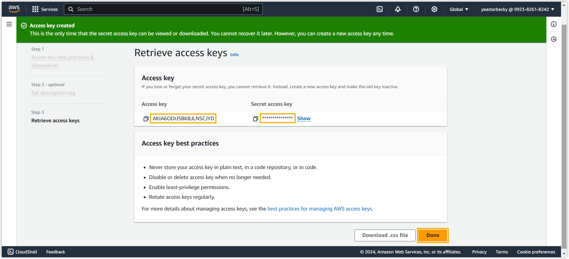The image size is (569, 259).
Task: Open the help question mark menu
Action: tap(416, 9)
